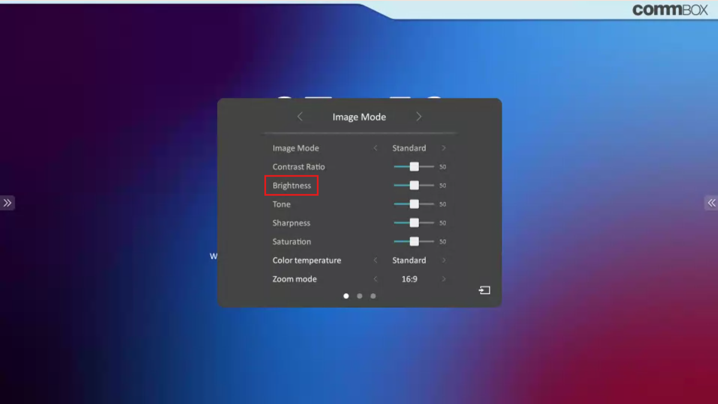The height and width of the screenshot is (404, 718).
Task: Click the right arrow beside the Image Mode title
Action: (419, 116)
